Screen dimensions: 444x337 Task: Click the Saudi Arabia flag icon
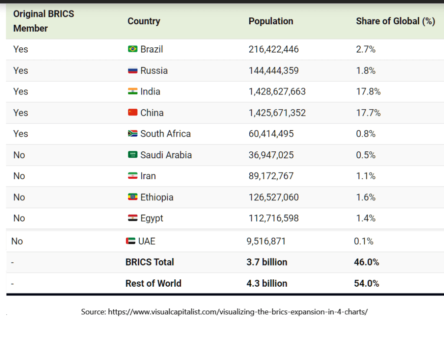click(133, 155)
